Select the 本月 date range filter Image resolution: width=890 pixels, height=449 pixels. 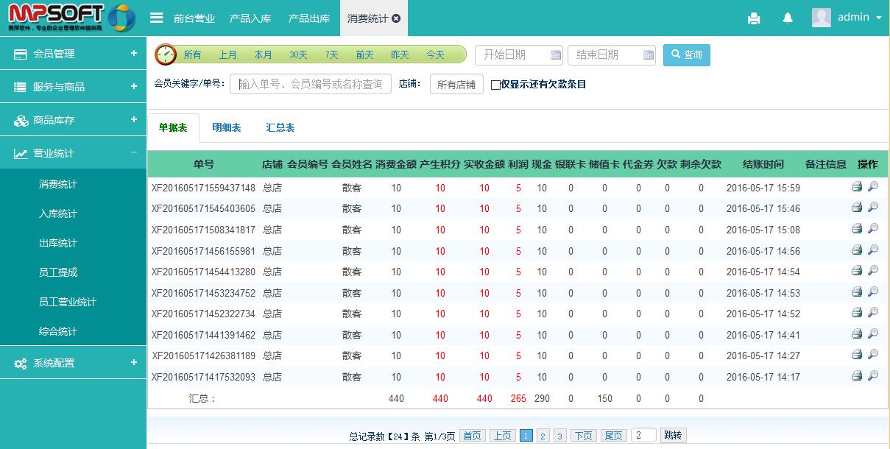[x=263, y=54]
